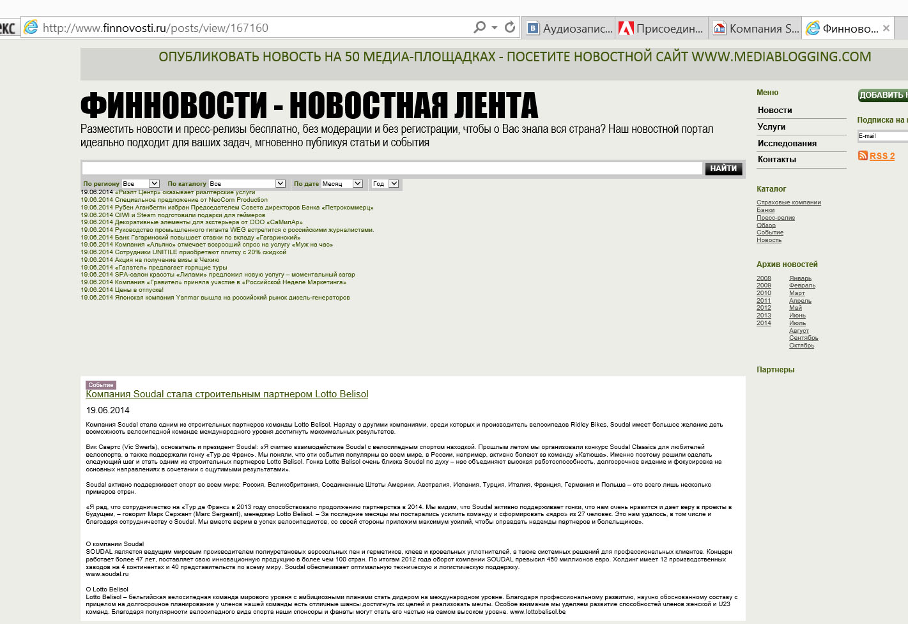Open archive month Июнь

click(797, 315)
